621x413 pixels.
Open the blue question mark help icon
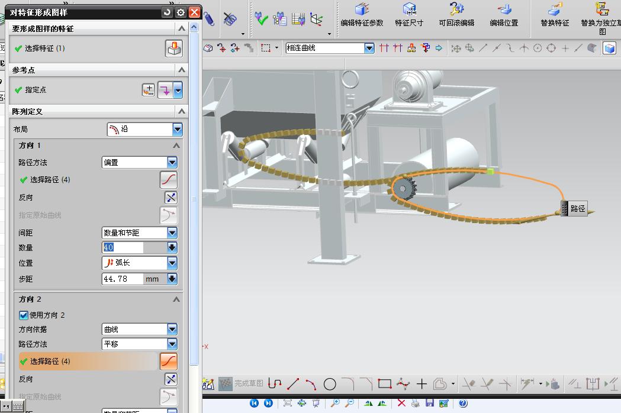point(463,403)
